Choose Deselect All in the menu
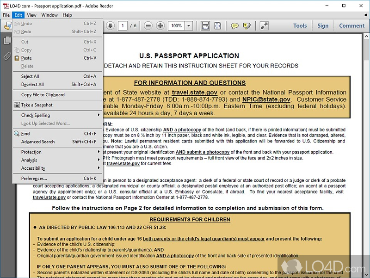Viewport: 370px width, 278px height. click(x=58, y=84)
